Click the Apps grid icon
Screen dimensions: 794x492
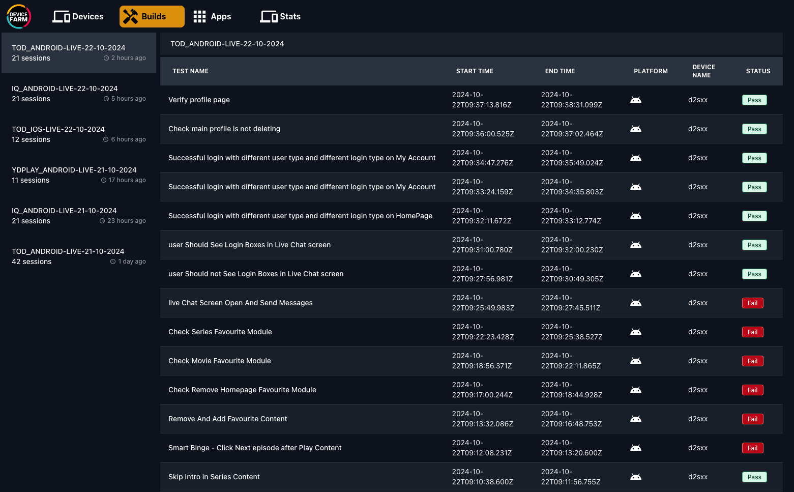(x=199, y=16)
